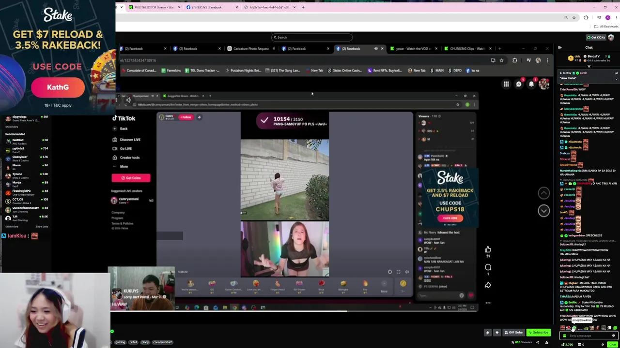This screenshot has width=620, height=348.
Task: Open a new tab in outer browser
Action: pos(303,7)
